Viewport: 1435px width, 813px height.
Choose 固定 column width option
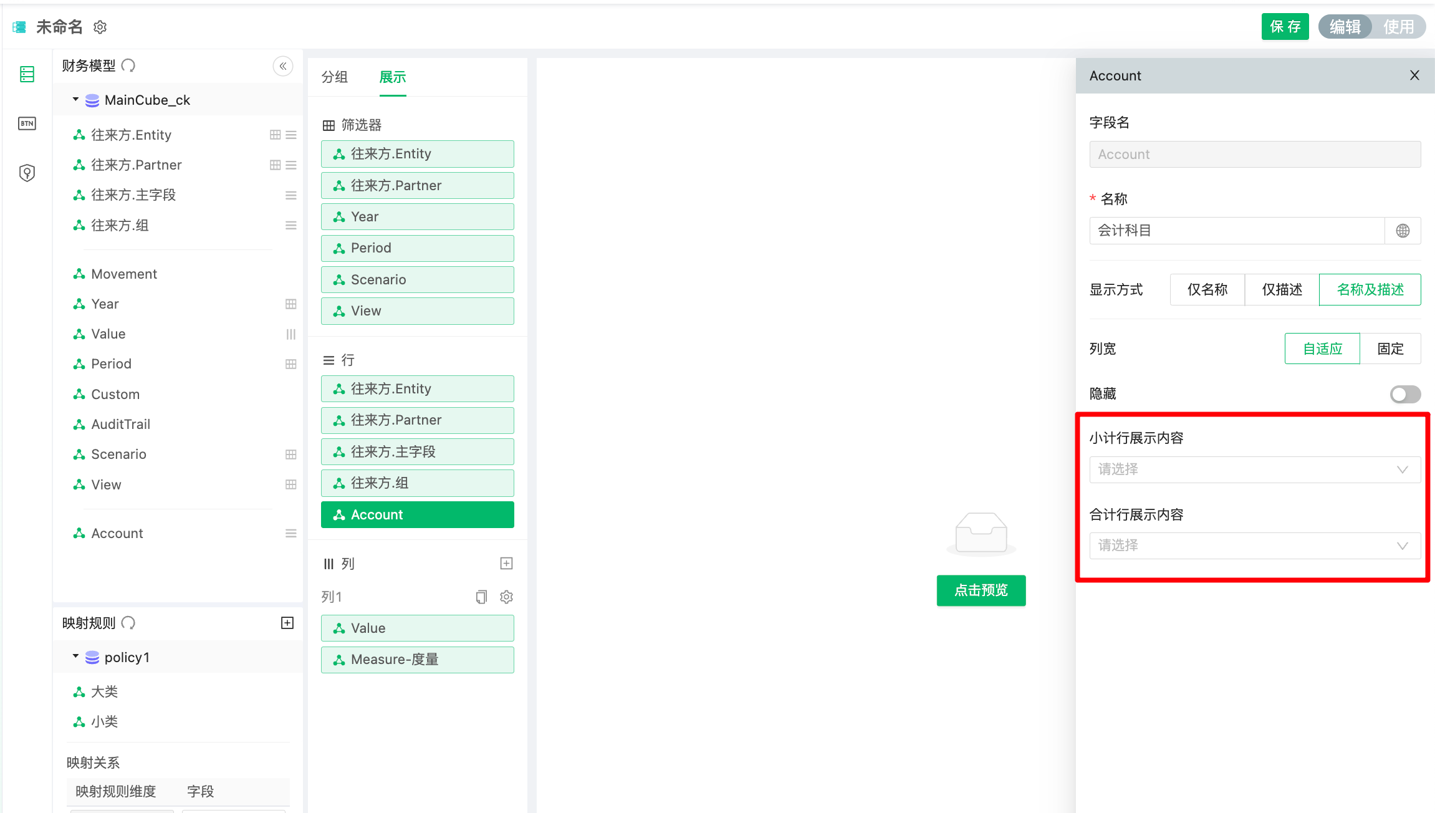(x=1390, y=349)
